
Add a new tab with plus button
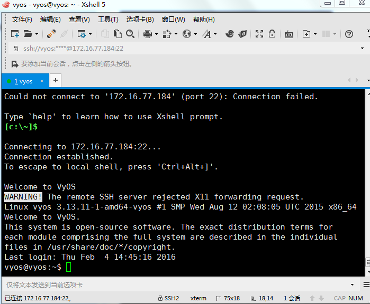pyautogui.click(x=55, y=81)
